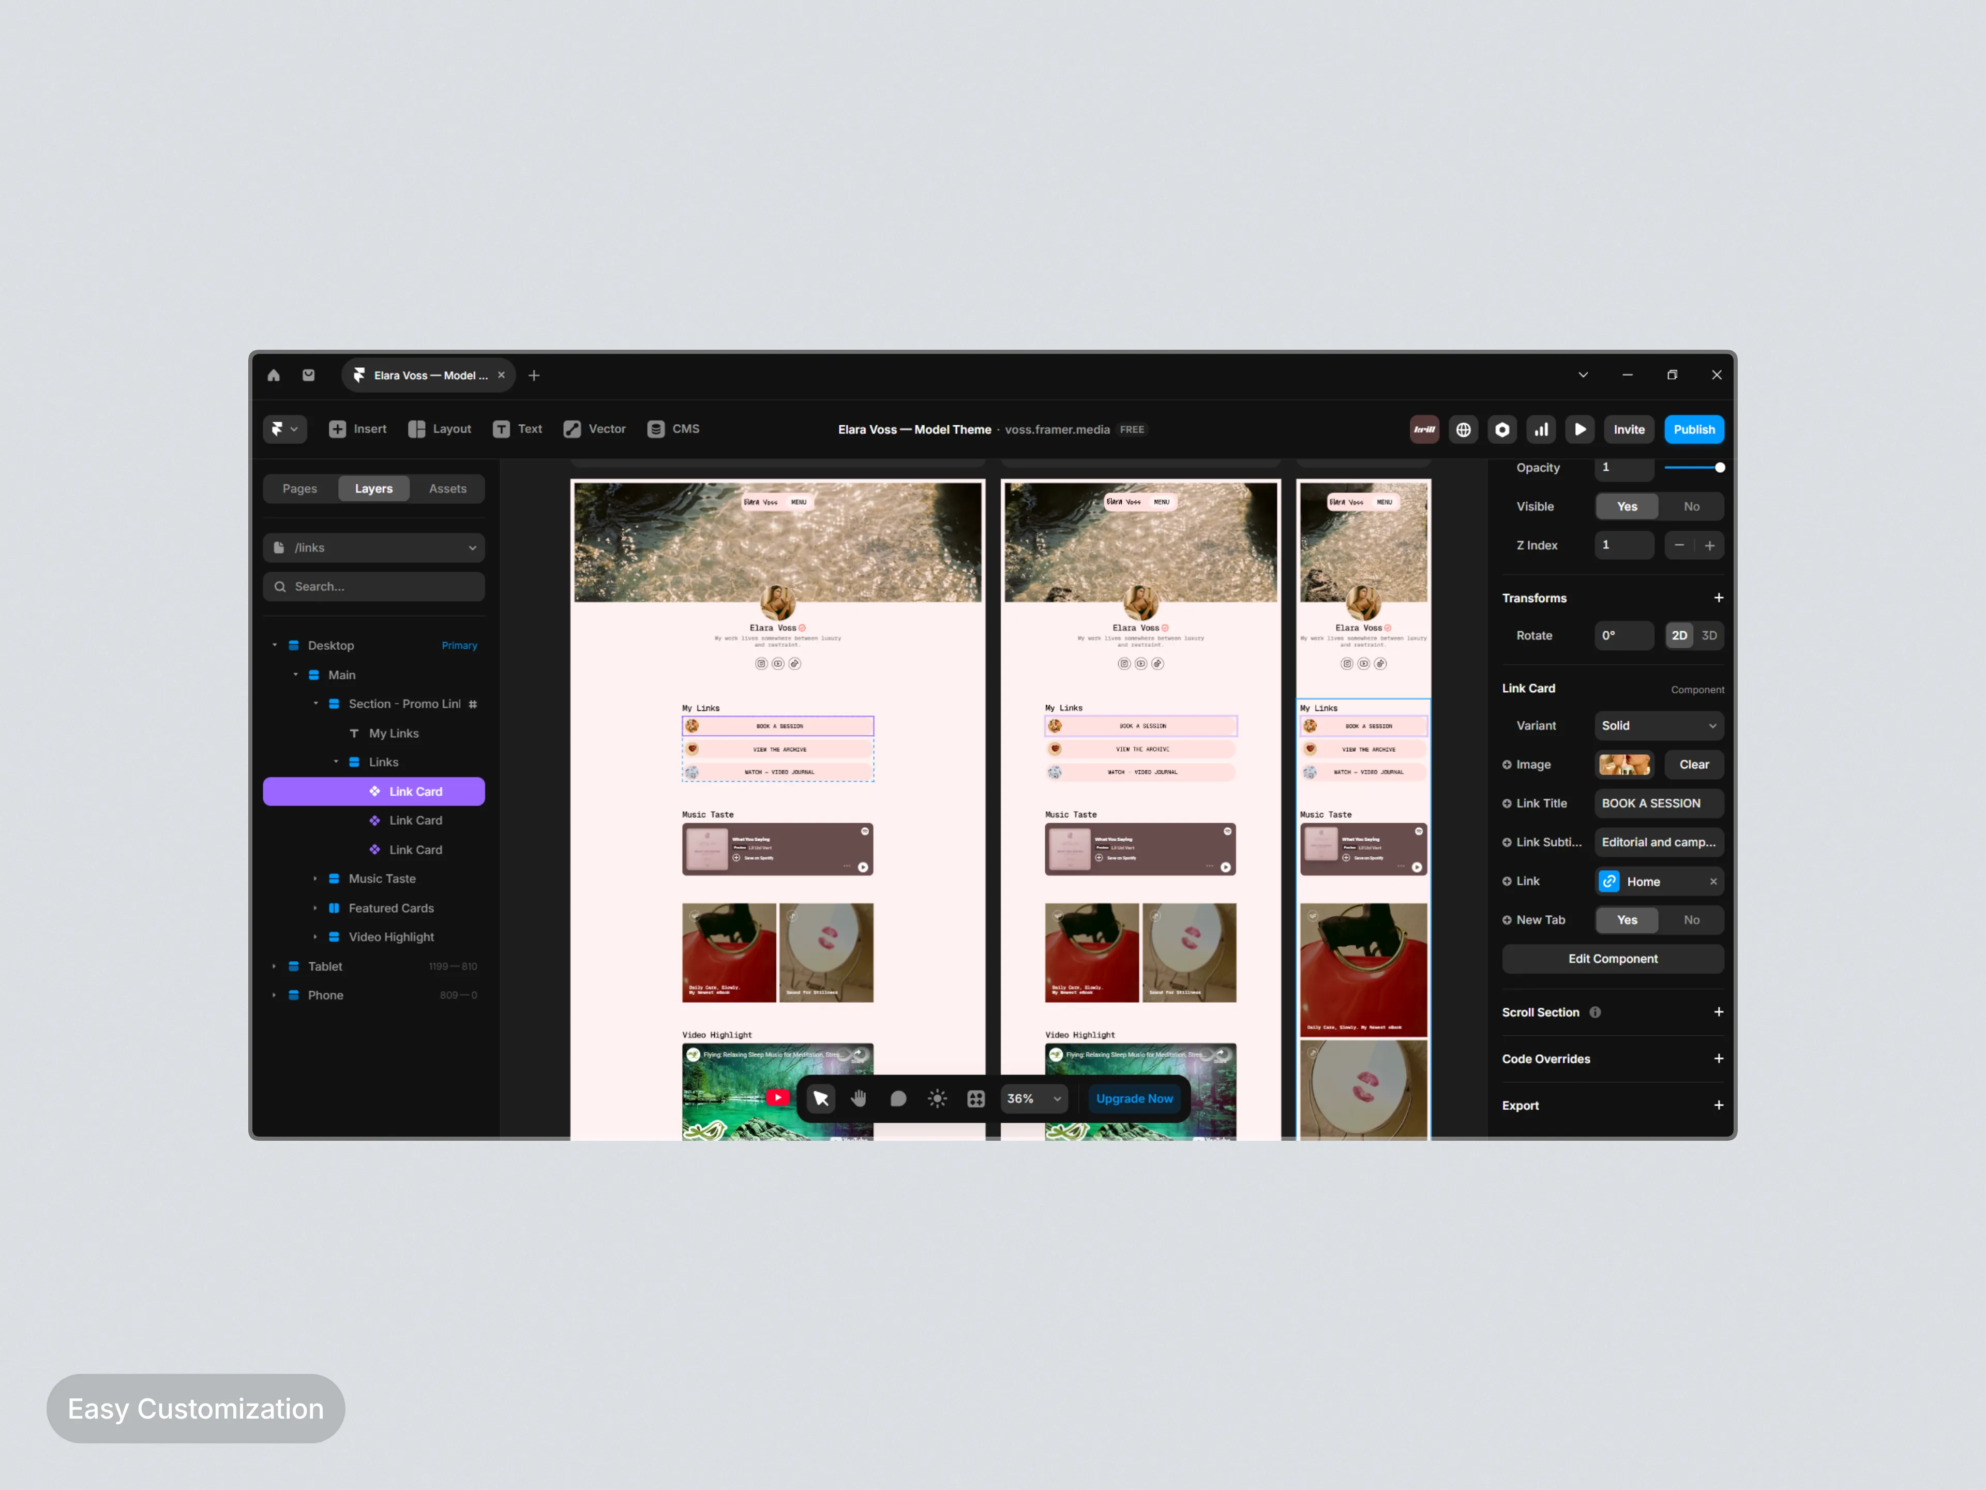
Task: Click the layers Search field
Action: coord(373,587)
